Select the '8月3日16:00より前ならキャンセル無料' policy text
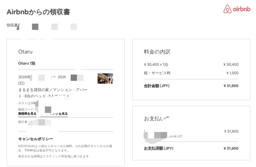This screenshot has width=256, height=167. click(x=46, y=146)
